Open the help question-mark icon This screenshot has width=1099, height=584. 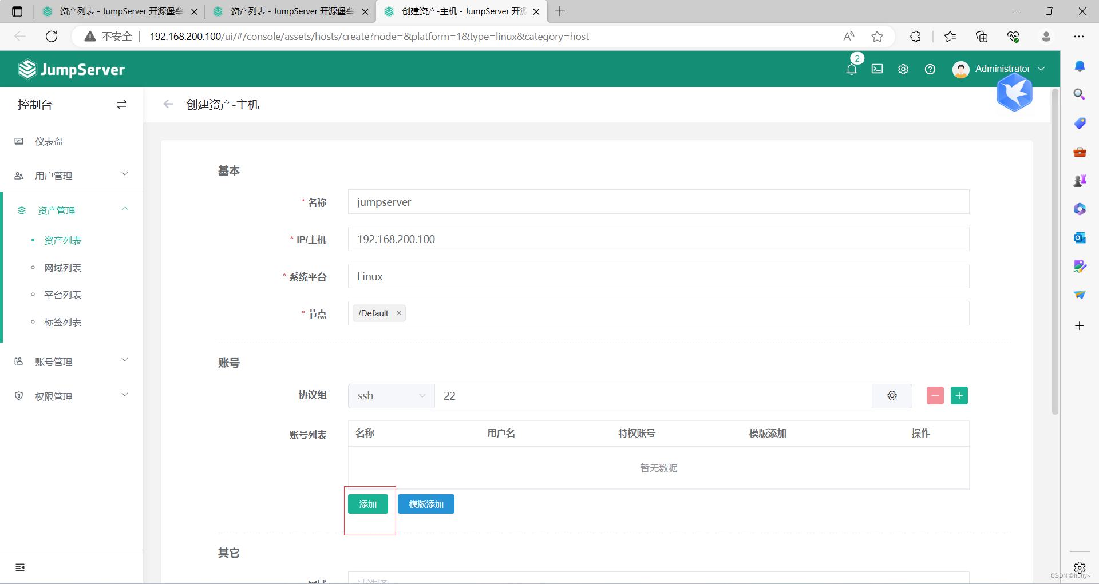coord(930,69)
